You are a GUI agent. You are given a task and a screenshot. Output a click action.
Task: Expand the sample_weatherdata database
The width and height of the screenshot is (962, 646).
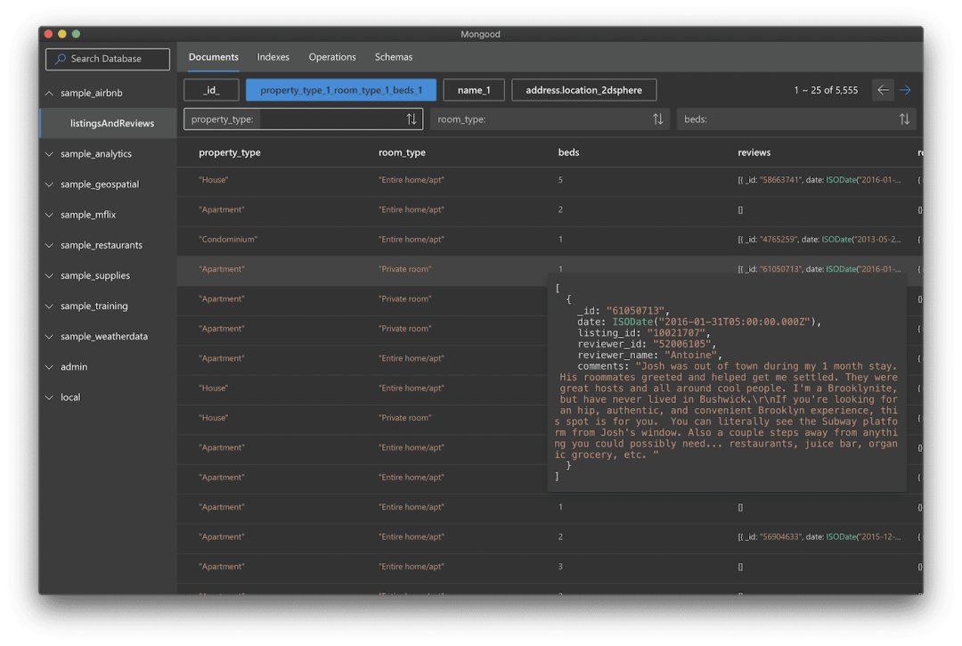click(x=49, y=336)
